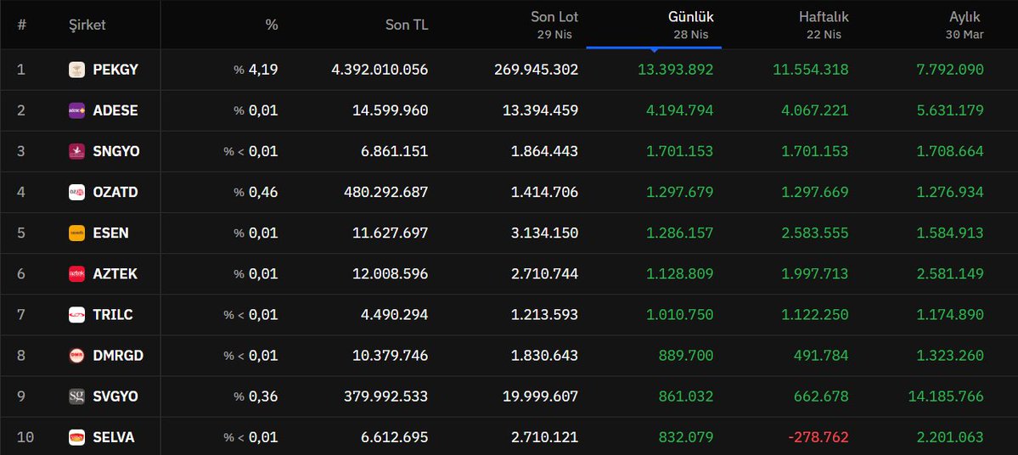Click DMRGD Son Lot value 1.830.643

point(545,356)
